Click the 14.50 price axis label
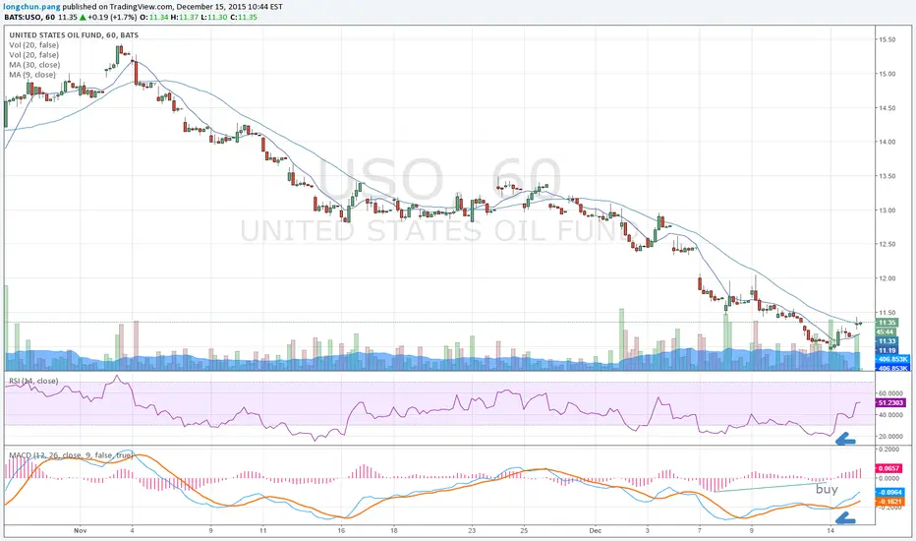This screenshot has height=541, width=916. [887, 108]
